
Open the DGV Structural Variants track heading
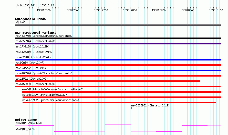36,33
